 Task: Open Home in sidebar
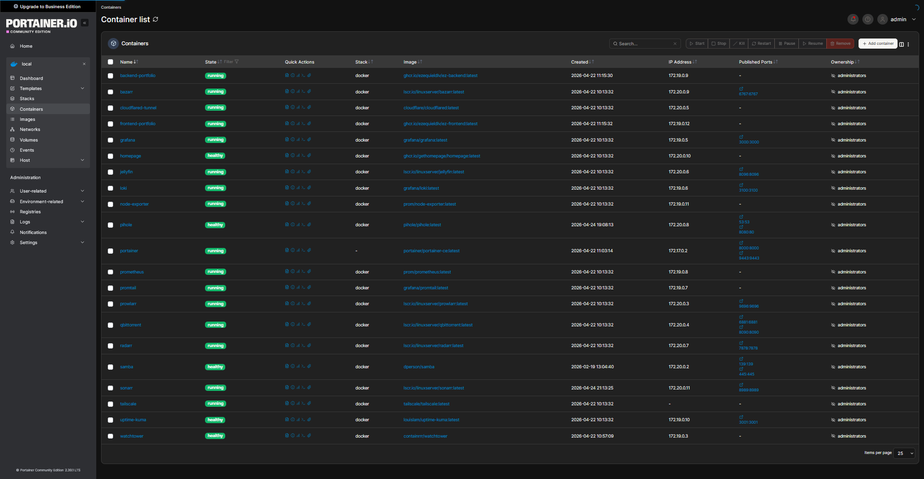tap(48, 46)
